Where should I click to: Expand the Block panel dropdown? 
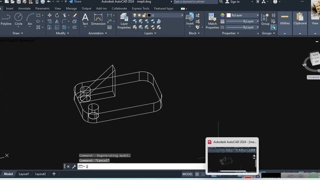tap(194, 33)
